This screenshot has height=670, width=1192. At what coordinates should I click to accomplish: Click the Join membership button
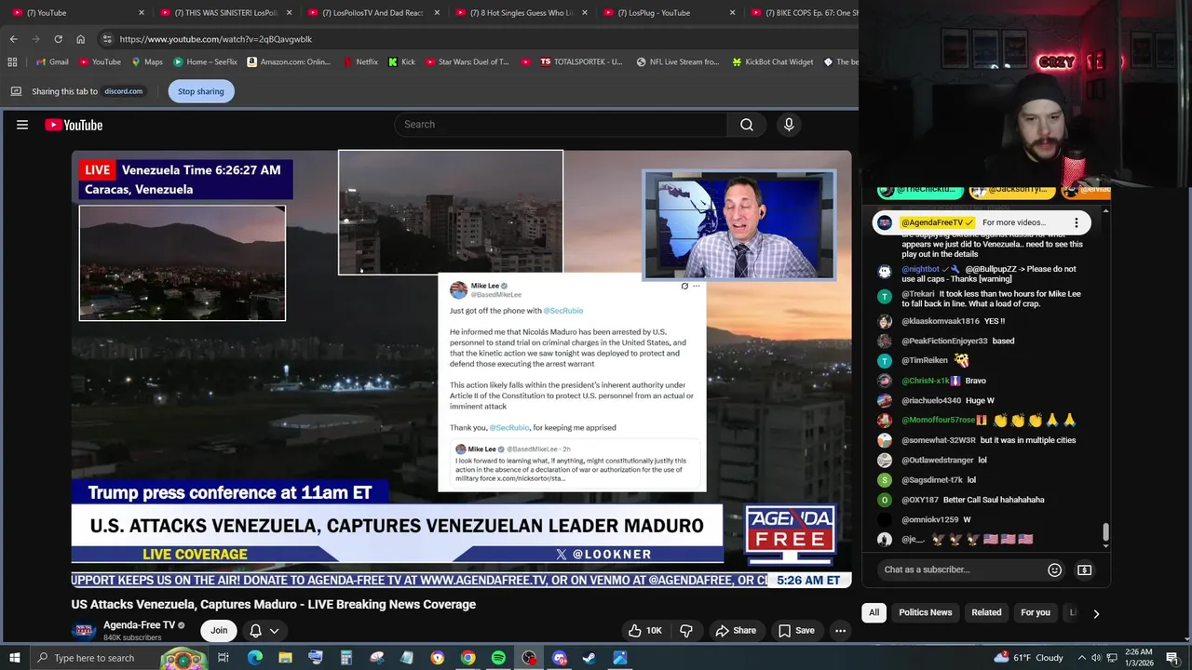[219, 631]
